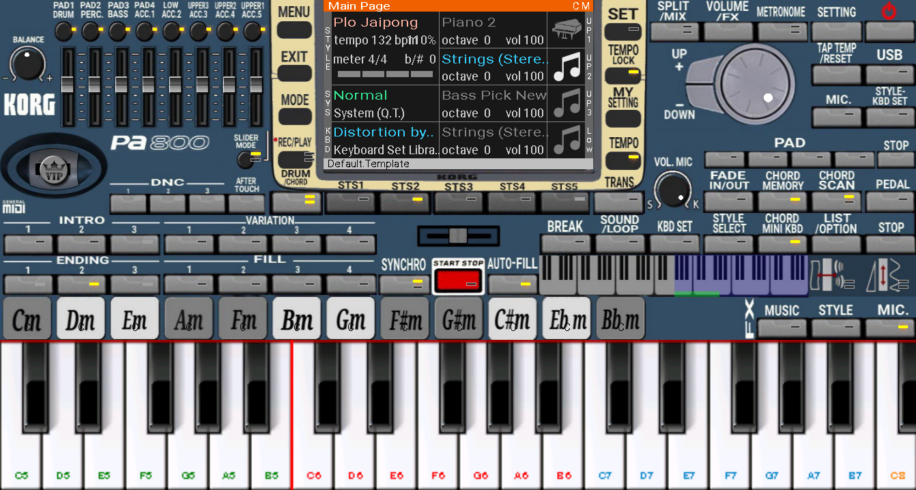916x490 pixels.
Task: Tap the STYLE-KBD SET button
Action: (891, 117)
